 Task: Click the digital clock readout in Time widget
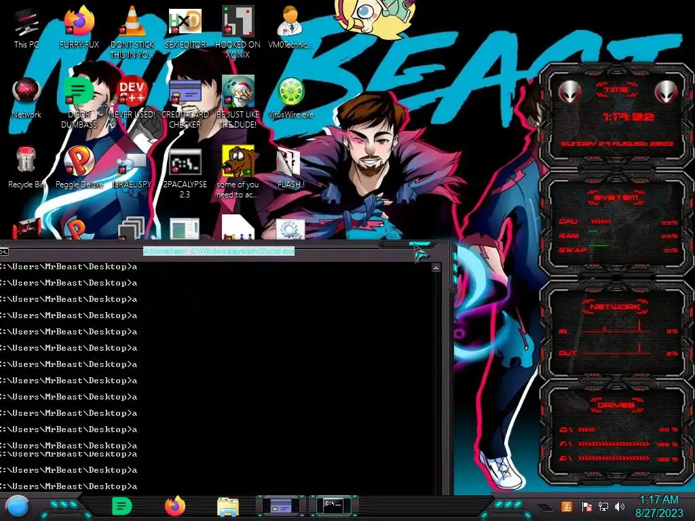click(628, 117)
